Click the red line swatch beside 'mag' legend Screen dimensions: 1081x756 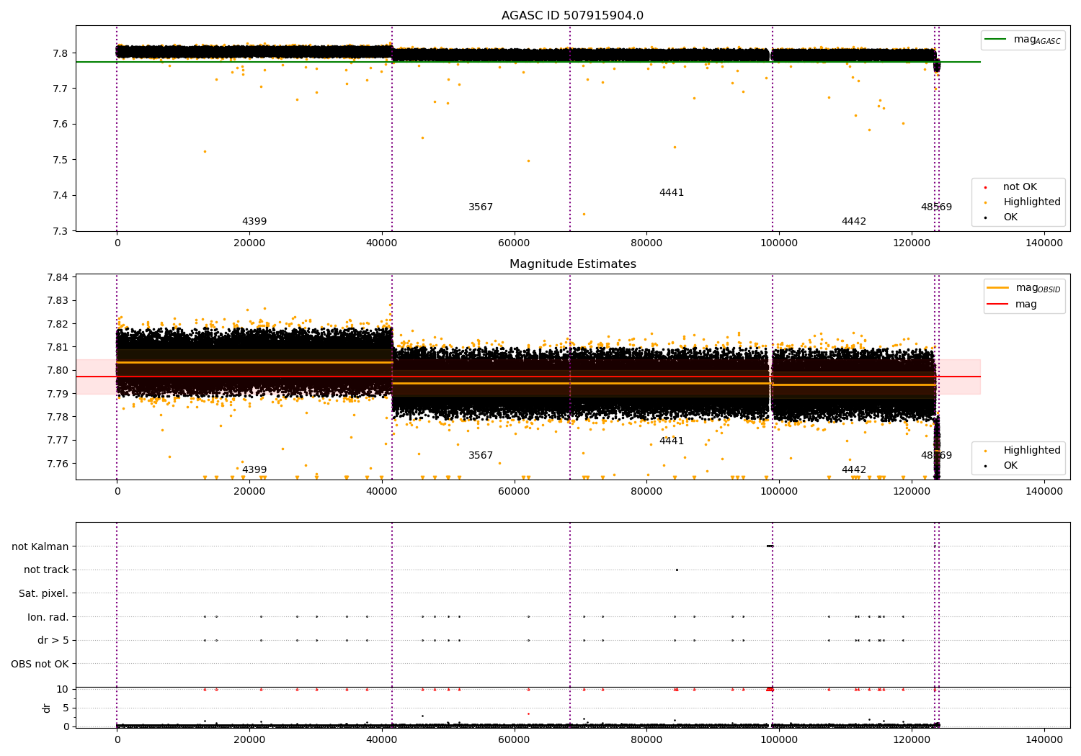tap(997, 304)
